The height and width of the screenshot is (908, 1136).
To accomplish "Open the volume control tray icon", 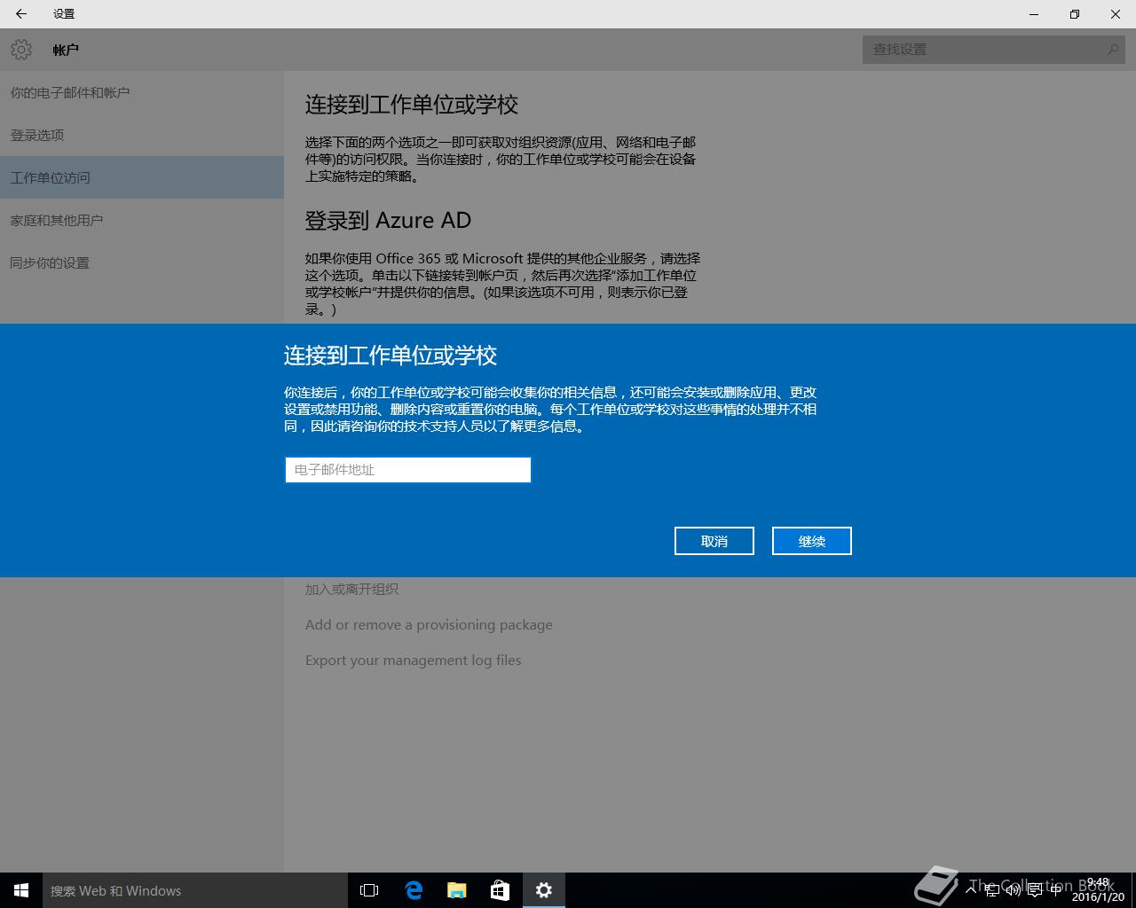I will pyautogui.click(x=1013, y=890).
